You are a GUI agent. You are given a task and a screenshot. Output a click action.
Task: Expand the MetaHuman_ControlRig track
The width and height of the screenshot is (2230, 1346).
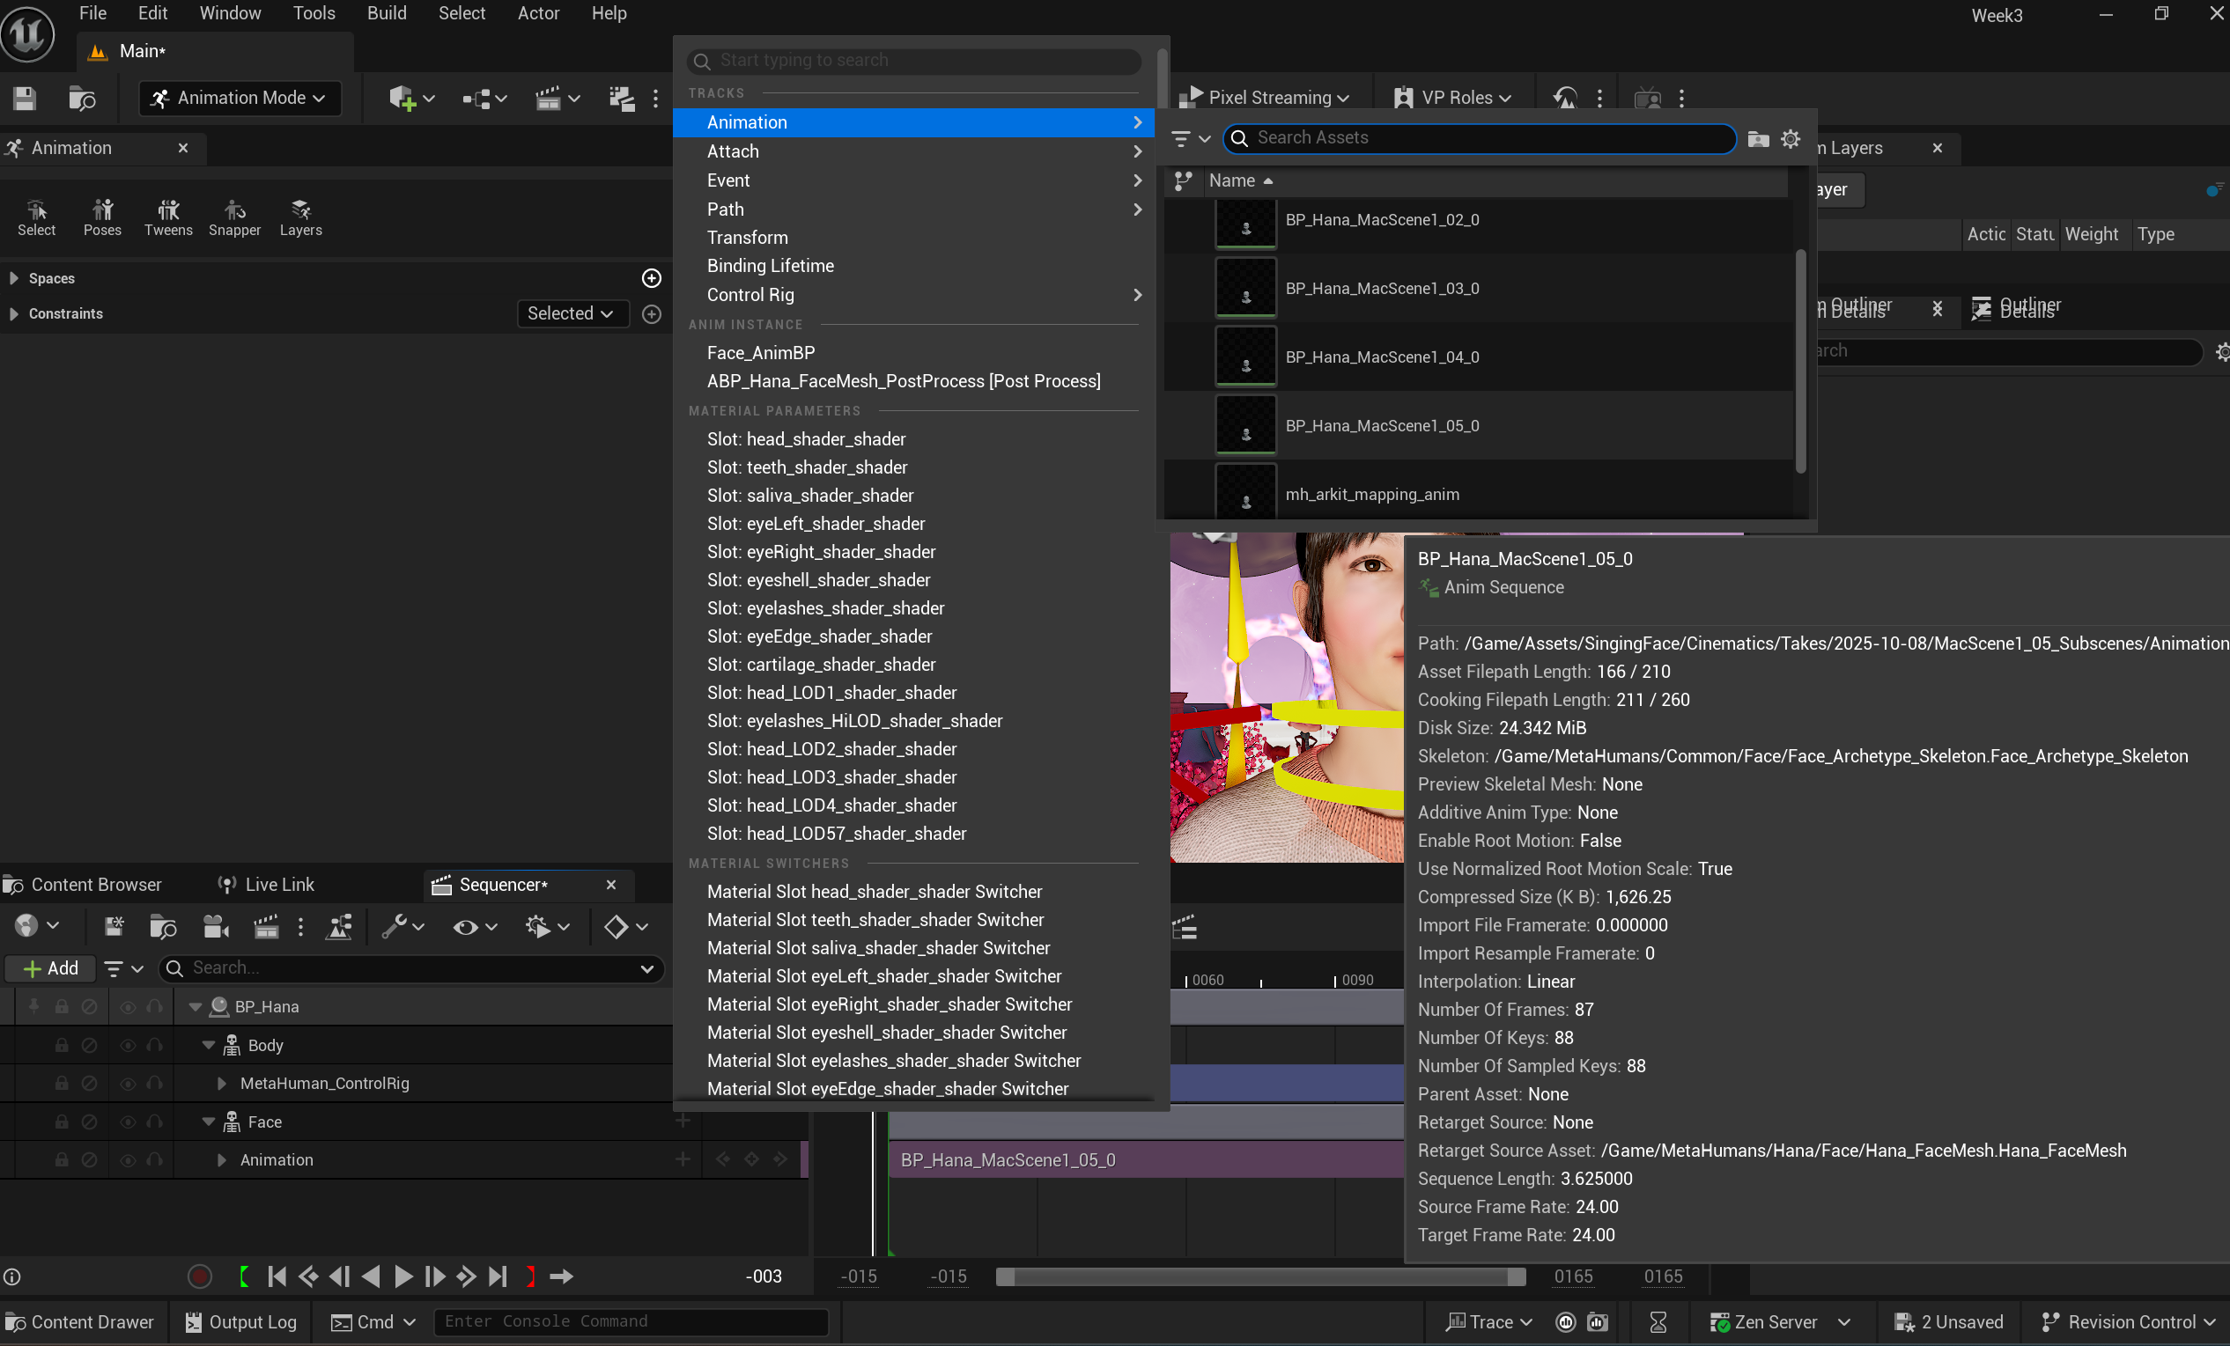point(222,1083)
